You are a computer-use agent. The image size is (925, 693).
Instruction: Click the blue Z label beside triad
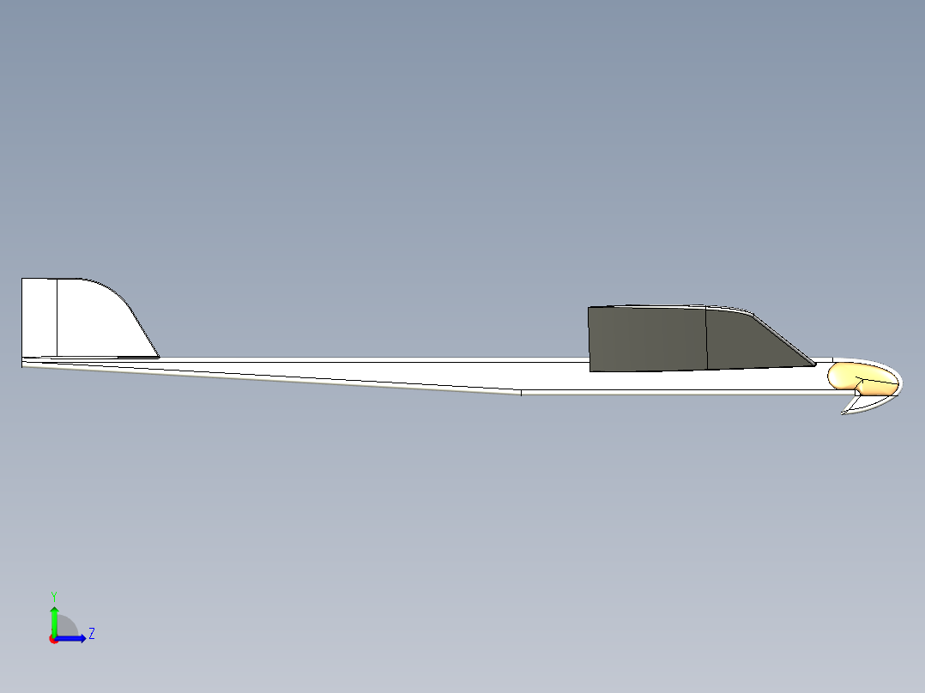point(91,634)
